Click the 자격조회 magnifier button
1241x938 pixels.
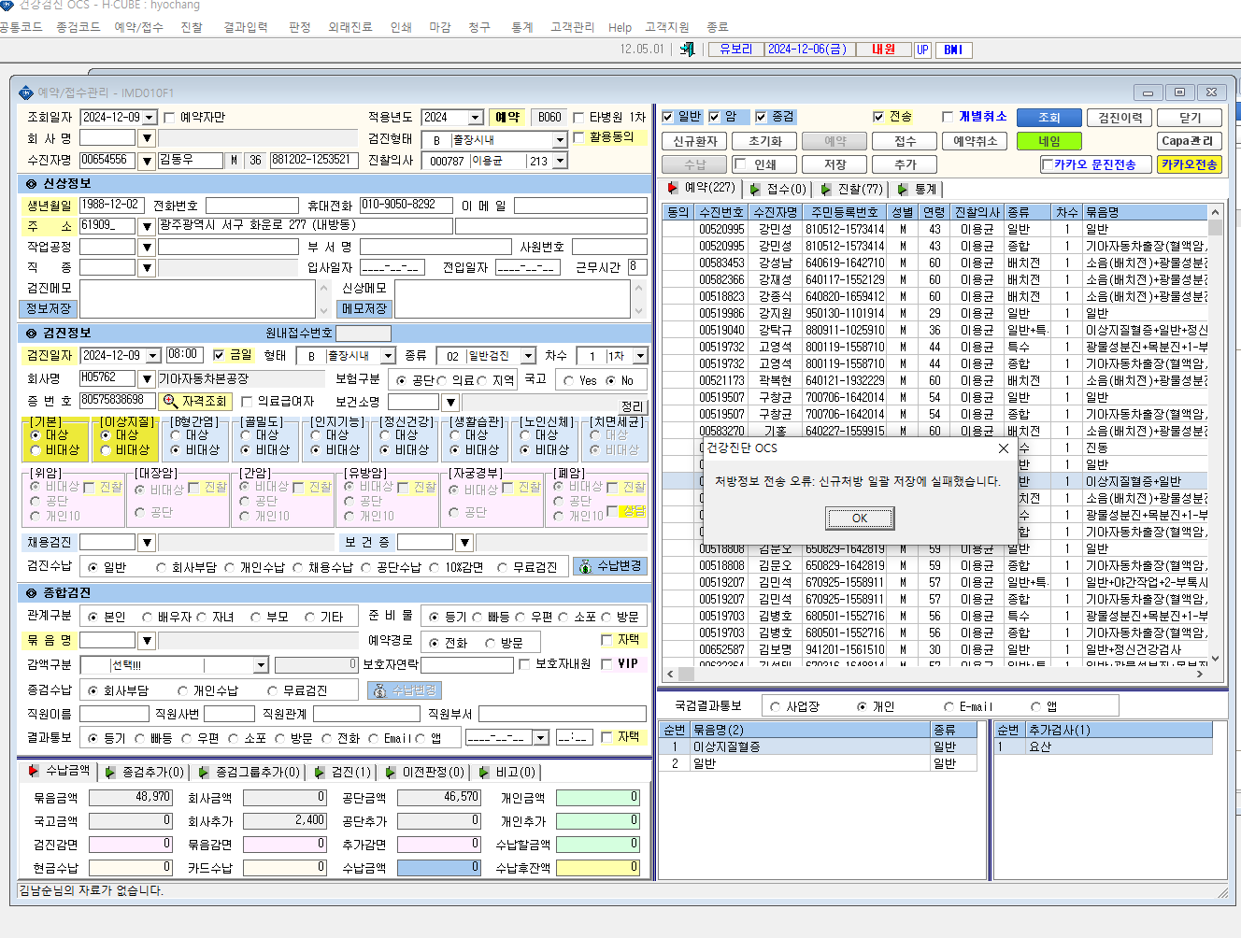pos(195,401)
